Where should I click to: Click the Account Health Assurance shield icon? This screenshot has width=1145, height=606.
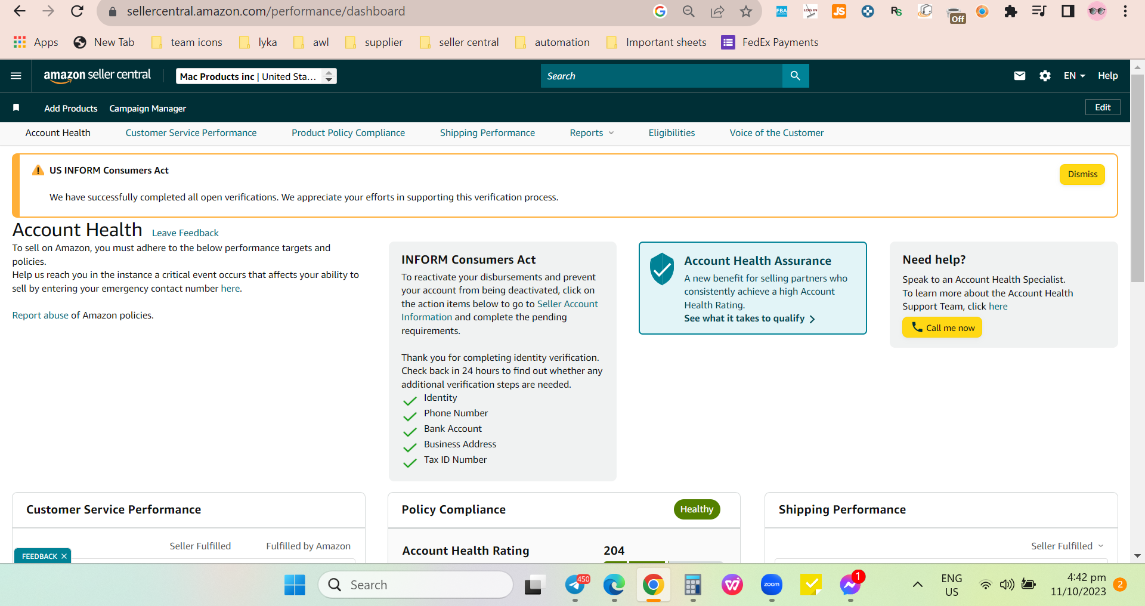pyautogui.click(x=662, y=268)
